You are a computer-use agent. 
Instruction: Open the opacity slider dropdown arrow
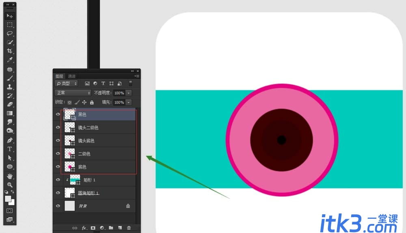(x=129, y=93)
